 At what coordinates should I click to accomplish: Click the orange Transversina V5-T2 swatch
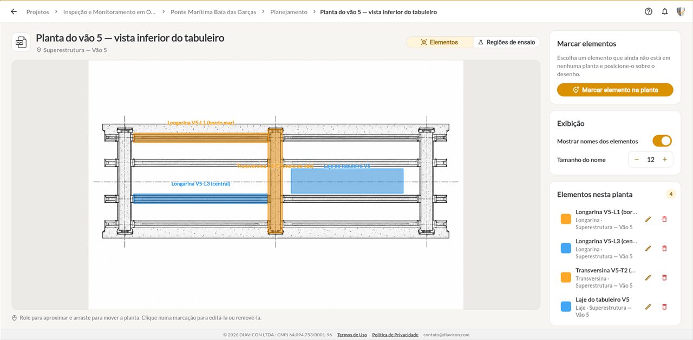click(566, 277)
